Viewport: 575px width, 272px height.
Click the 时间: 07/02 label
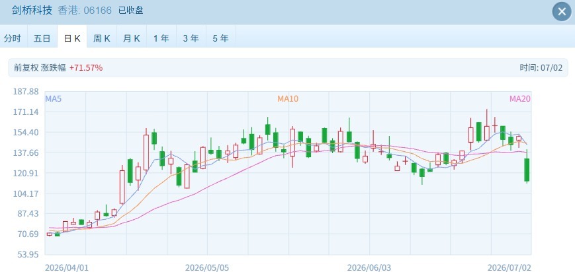541,68
